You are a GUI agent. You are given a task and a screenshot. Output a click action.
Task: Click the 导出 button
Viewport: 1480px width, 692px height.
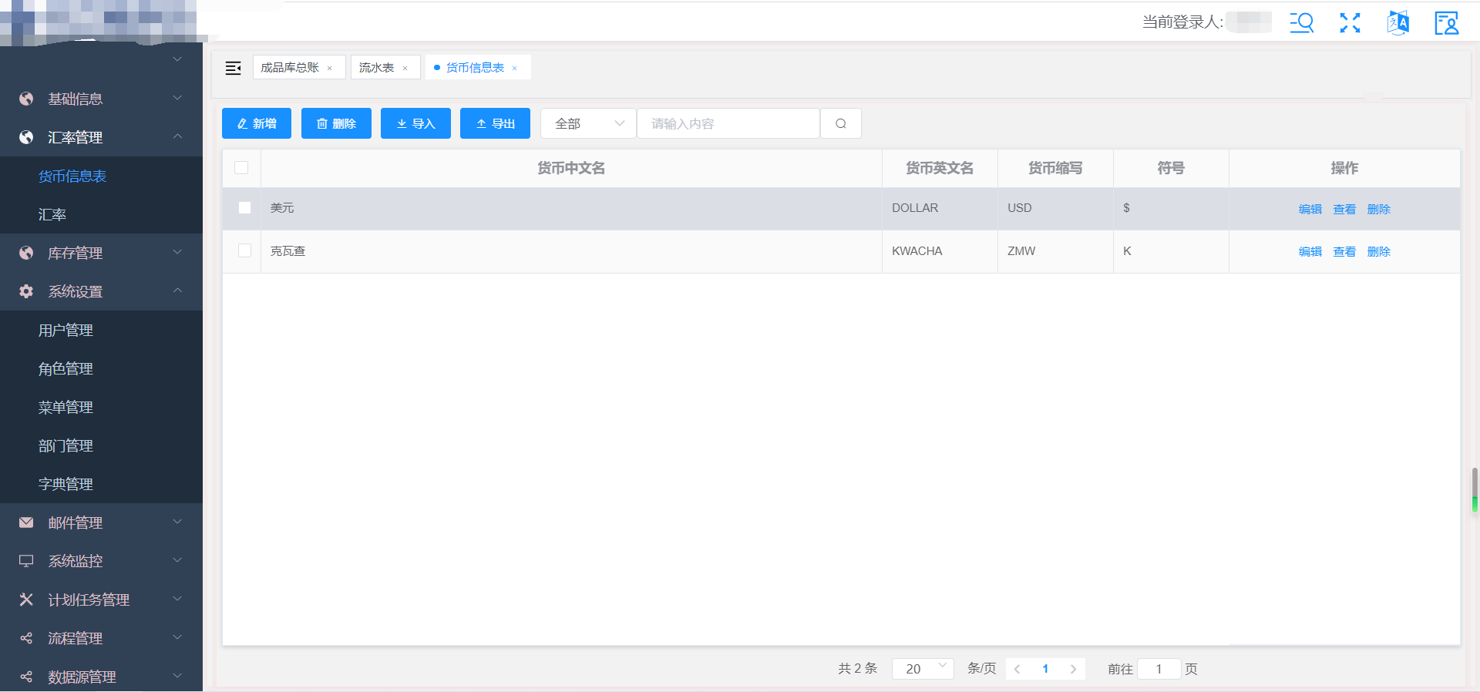point(495,123)
